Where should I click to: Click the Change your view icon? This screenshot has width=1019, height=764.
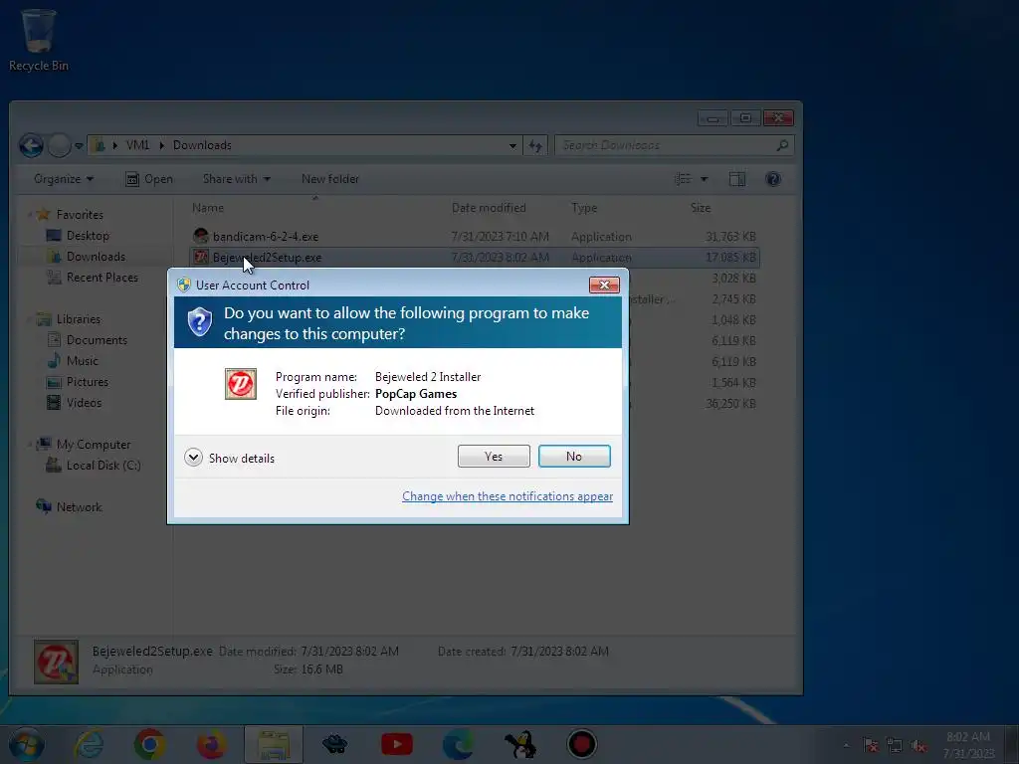click(x=683, y=179)
